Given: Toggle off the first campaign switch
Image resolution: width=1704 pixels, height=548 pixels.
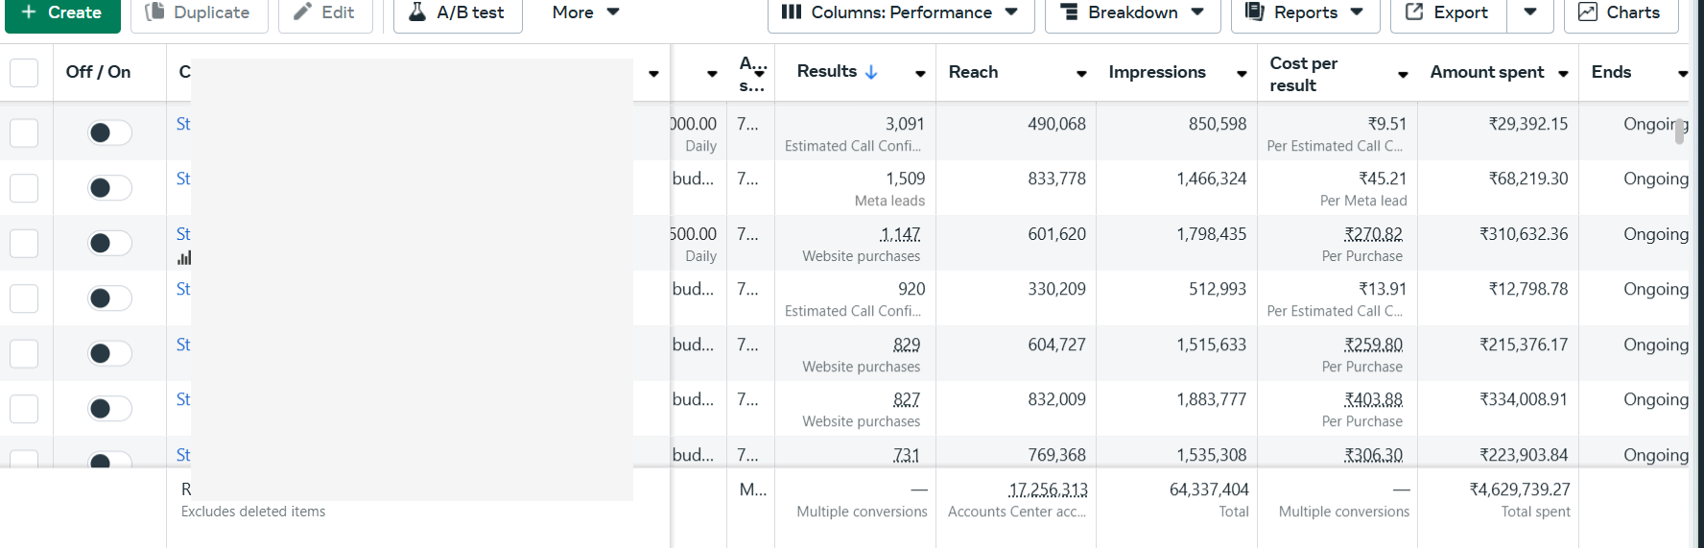Looking at the screenshot, I should tap(109, 132).
